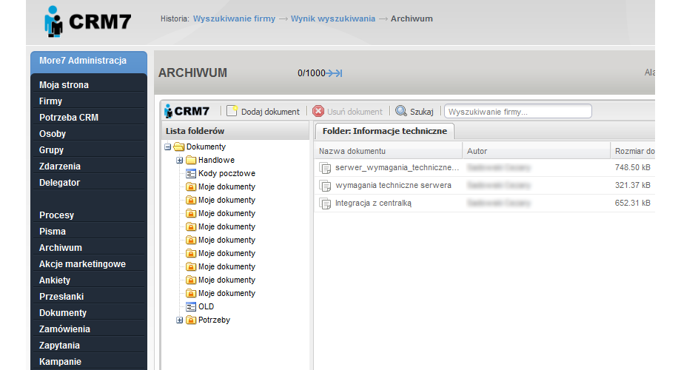This screenshot has width=681, height=370.
Task: Follow the Wyszukiwanie firmy history link
Action: (x=234, y=18)
